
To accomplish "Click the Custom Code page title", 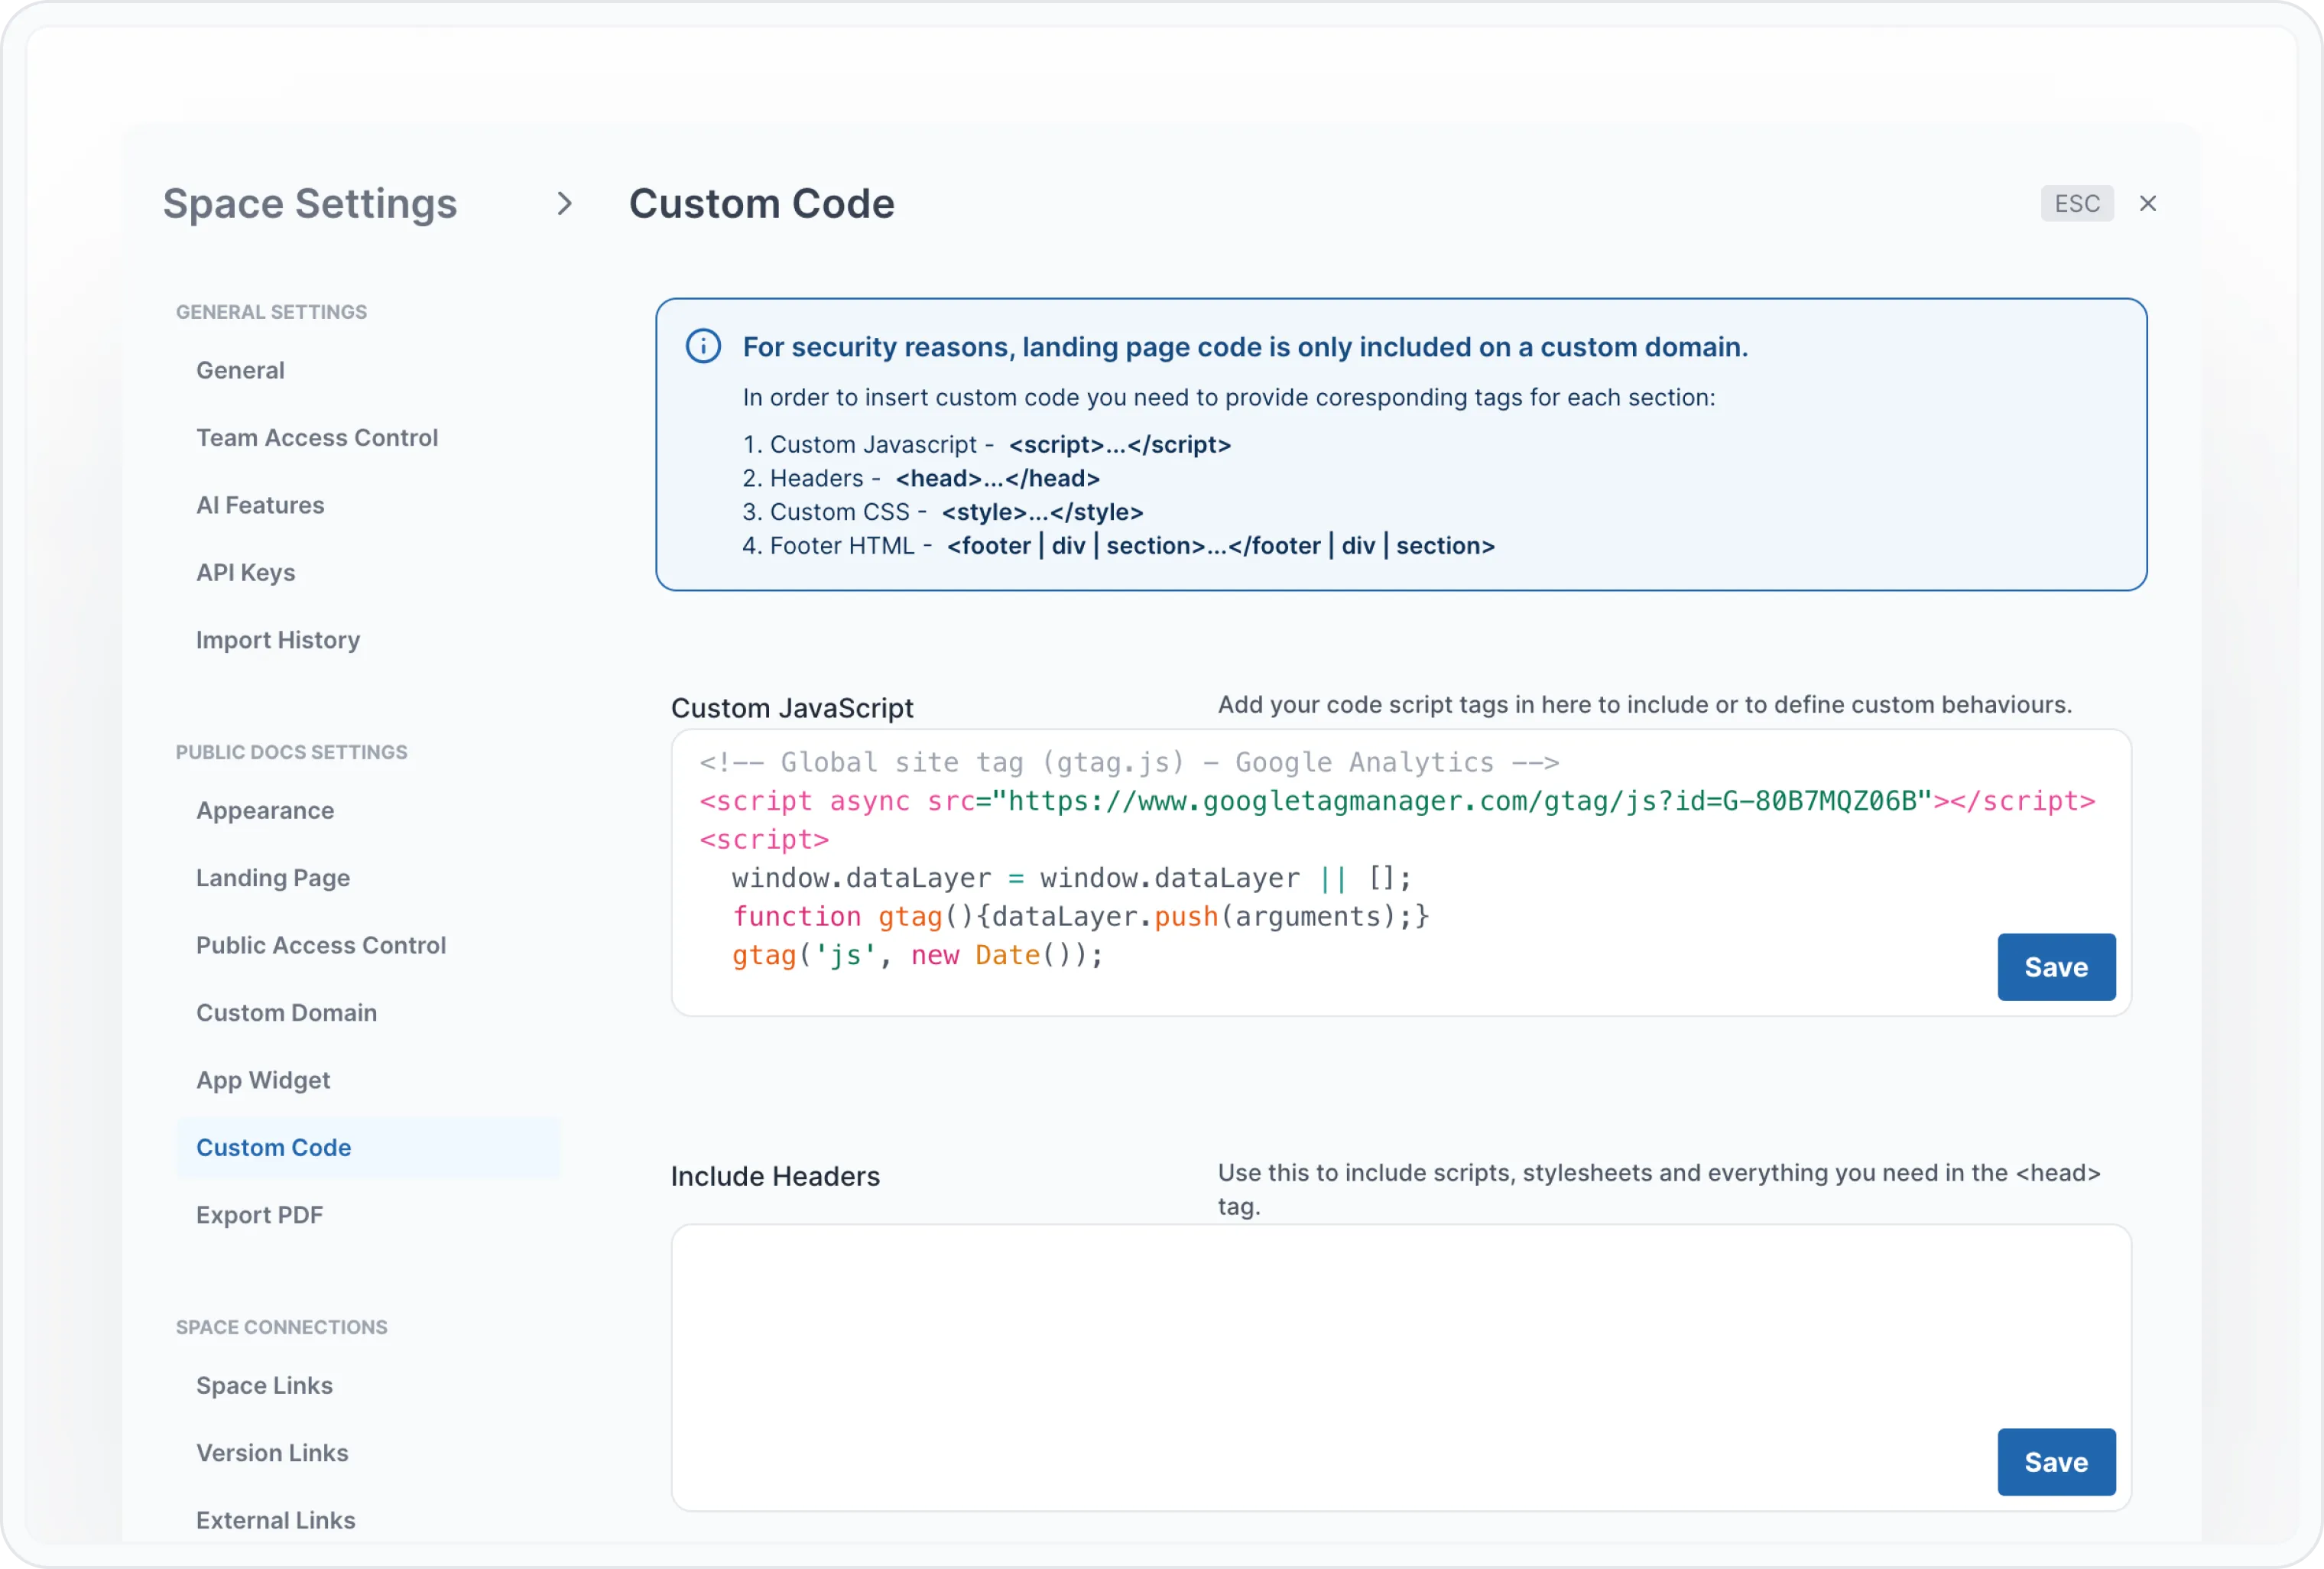I will pos(761,204).
